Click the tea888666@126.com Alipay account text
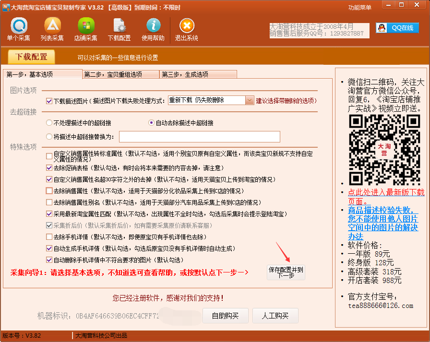The image size is (430, 342). click(x=381, y=306)
